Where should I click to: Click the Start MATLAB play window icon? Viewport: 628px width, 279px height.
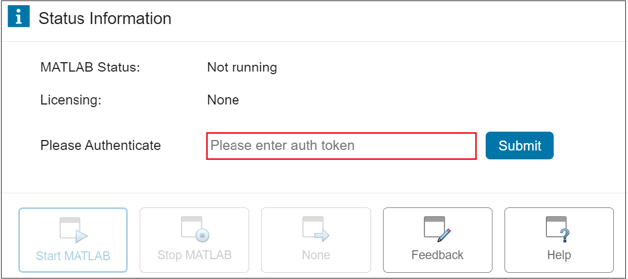tap(73, 230)
